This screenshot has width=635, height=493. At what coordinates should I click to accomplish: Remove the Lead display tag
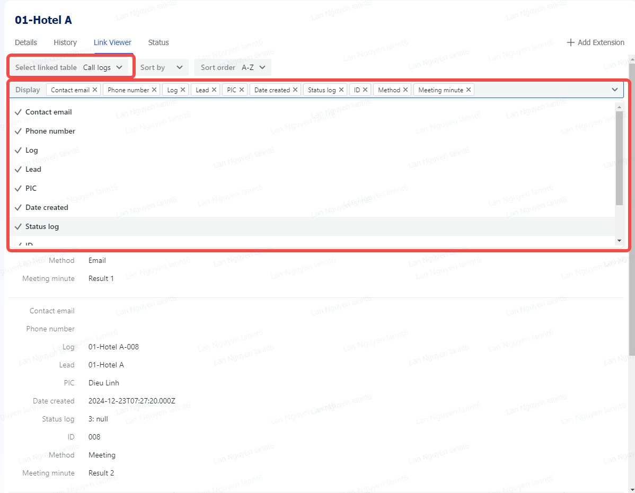click(x=214, y=90)
